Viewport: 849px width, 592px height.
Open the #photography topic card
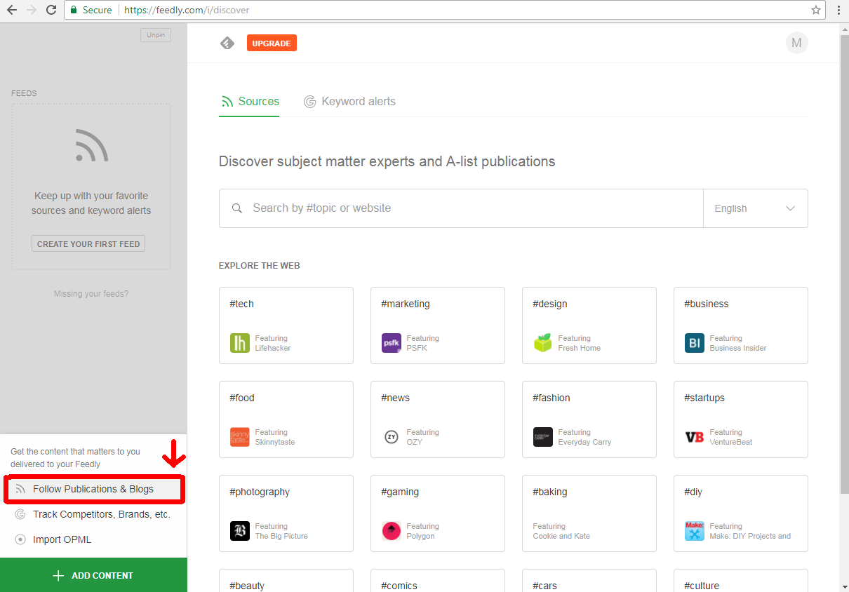coord(286,513)
